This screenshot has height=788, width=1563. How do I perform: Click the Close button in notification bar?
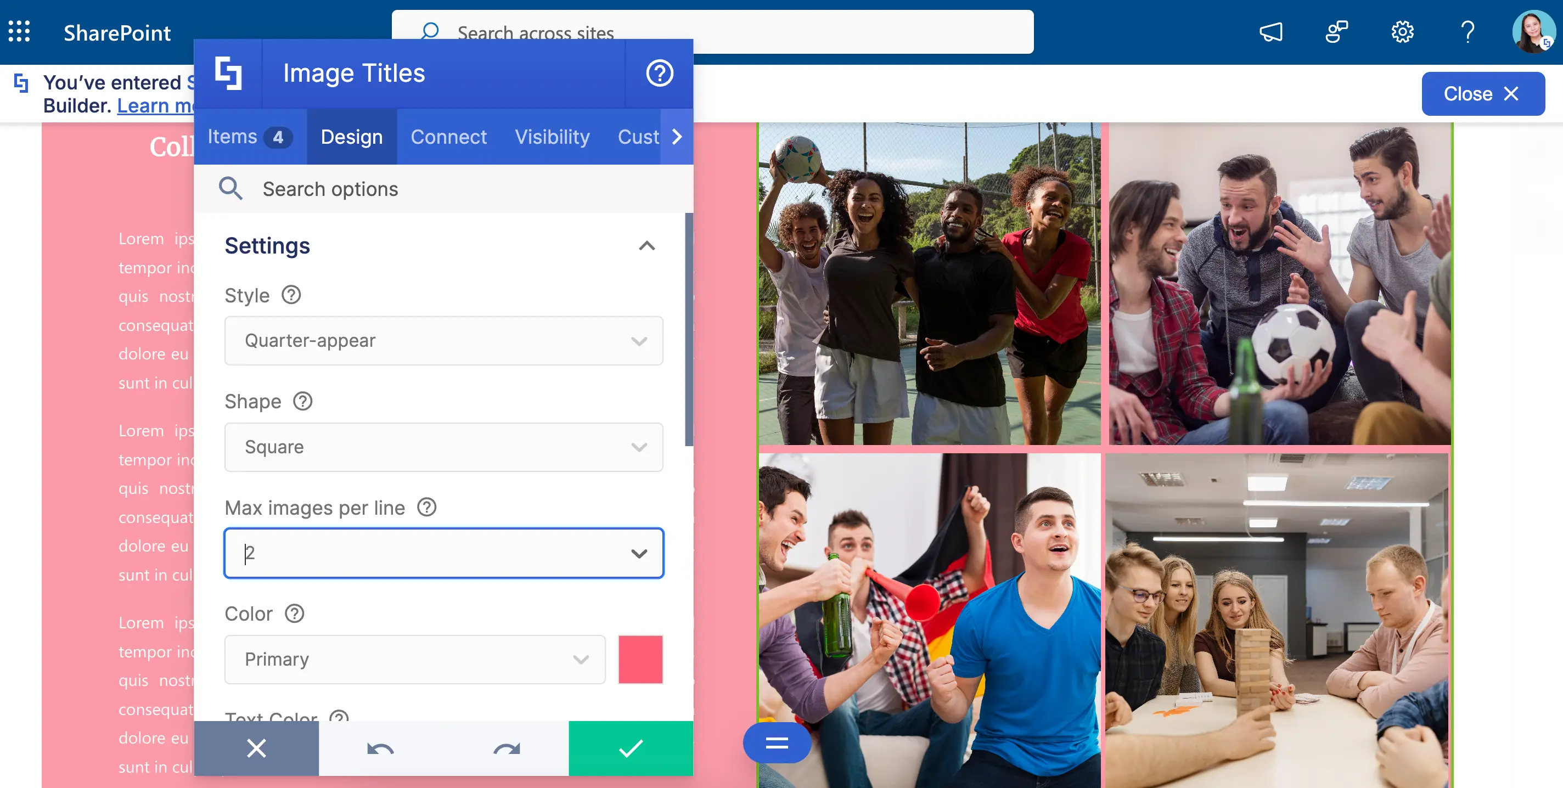[1483, 93]
